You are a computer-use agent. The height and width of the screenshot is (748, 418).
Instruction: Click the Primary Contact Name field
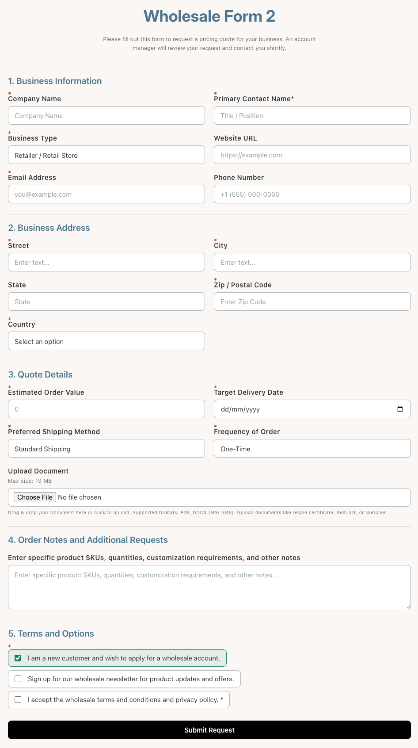[x=312, y=115]
